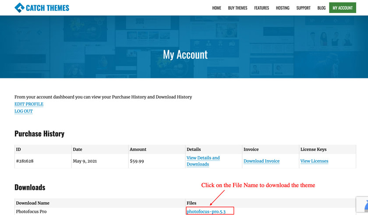Click the Photofocus Pro download name
Viewport: 368px width, 215px height.
tap(31, 211)
